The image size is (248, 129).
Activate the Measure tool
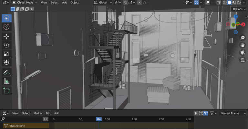tap(6, 81)
